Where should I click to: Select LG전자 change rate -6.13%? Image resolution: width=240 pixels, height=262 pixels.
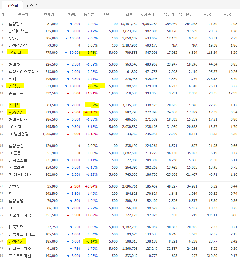(92, 127)
